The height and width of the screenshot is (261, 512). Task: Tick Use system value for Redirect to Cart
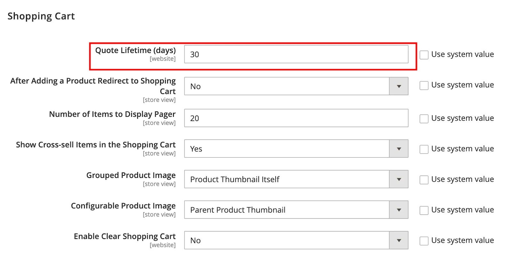tap(424, 86)
